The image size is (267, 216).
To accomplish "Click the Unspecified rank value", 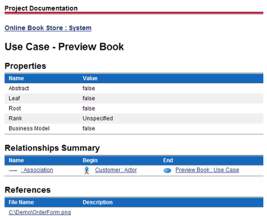I will (98, 119).
